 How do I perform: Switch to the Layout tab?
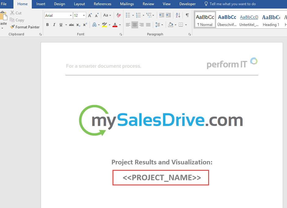[x=79, y=4]
